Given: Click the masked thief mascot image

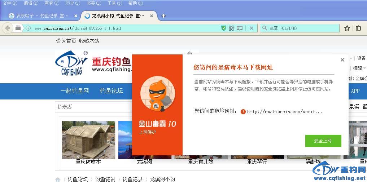Looking at the screenshot, I should coord(157,94).
